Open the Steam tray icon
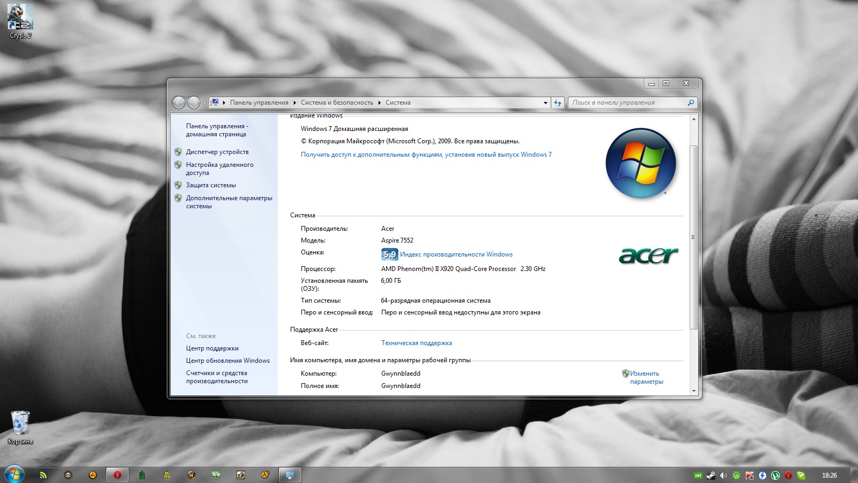Image resolution: width=858 pixels, height=483 pixels. pyautogui.click(x=711, y=475)
